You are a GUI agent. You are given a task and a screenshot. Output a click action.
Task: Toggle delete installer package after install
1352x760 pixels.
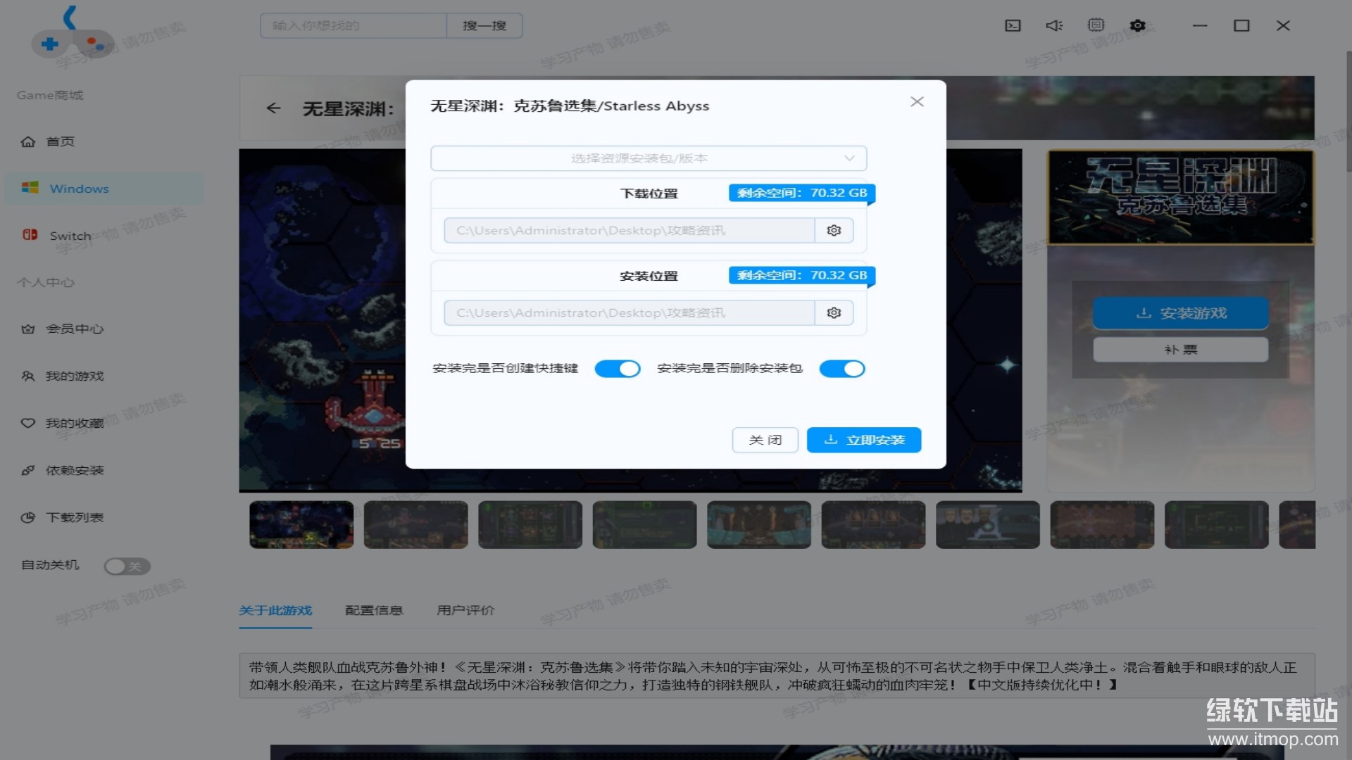pos(842,369)
